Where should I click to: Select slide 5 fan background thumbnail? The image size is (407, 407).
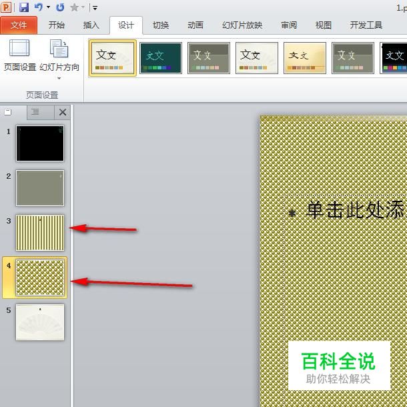coord(40,322)
